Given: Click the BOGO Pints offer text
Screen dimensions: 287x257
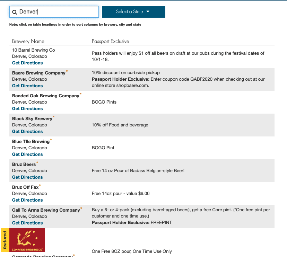Looking at the screenshot, I should [104, 102].
